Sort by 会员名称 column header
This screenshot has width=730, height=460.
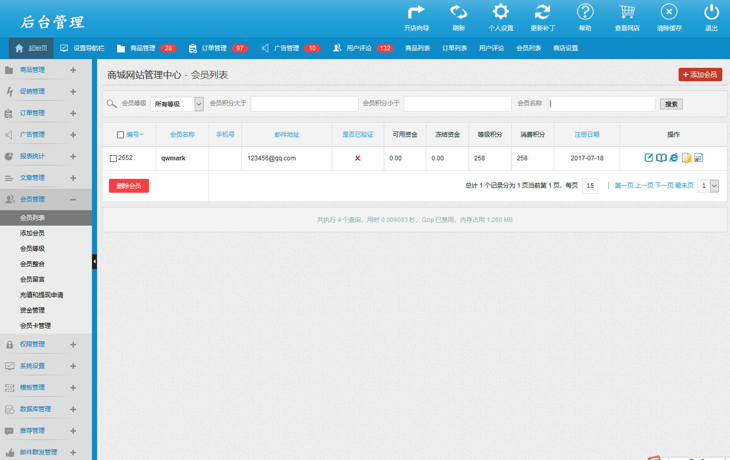(182, 135)
